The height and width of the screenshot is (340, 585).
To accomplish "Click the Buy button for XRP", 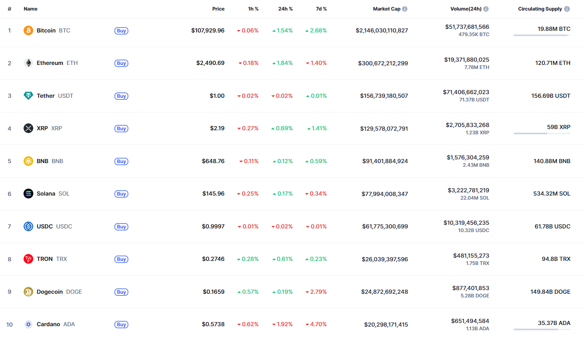I will [121, 129].
